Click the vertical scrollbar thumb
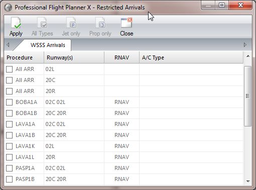 tap(248, 96)
